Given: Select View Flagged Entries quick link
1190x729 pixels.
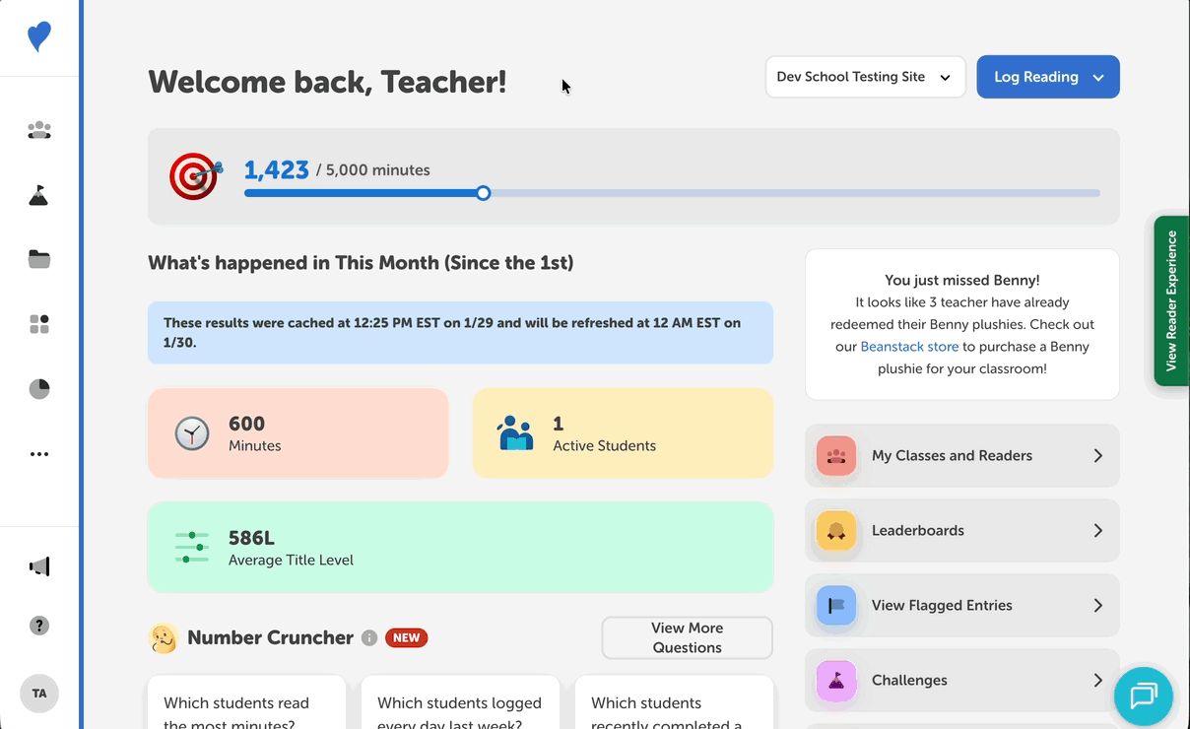Looking at the screenshot, I should pyautogui.click(x=961, y=606).
